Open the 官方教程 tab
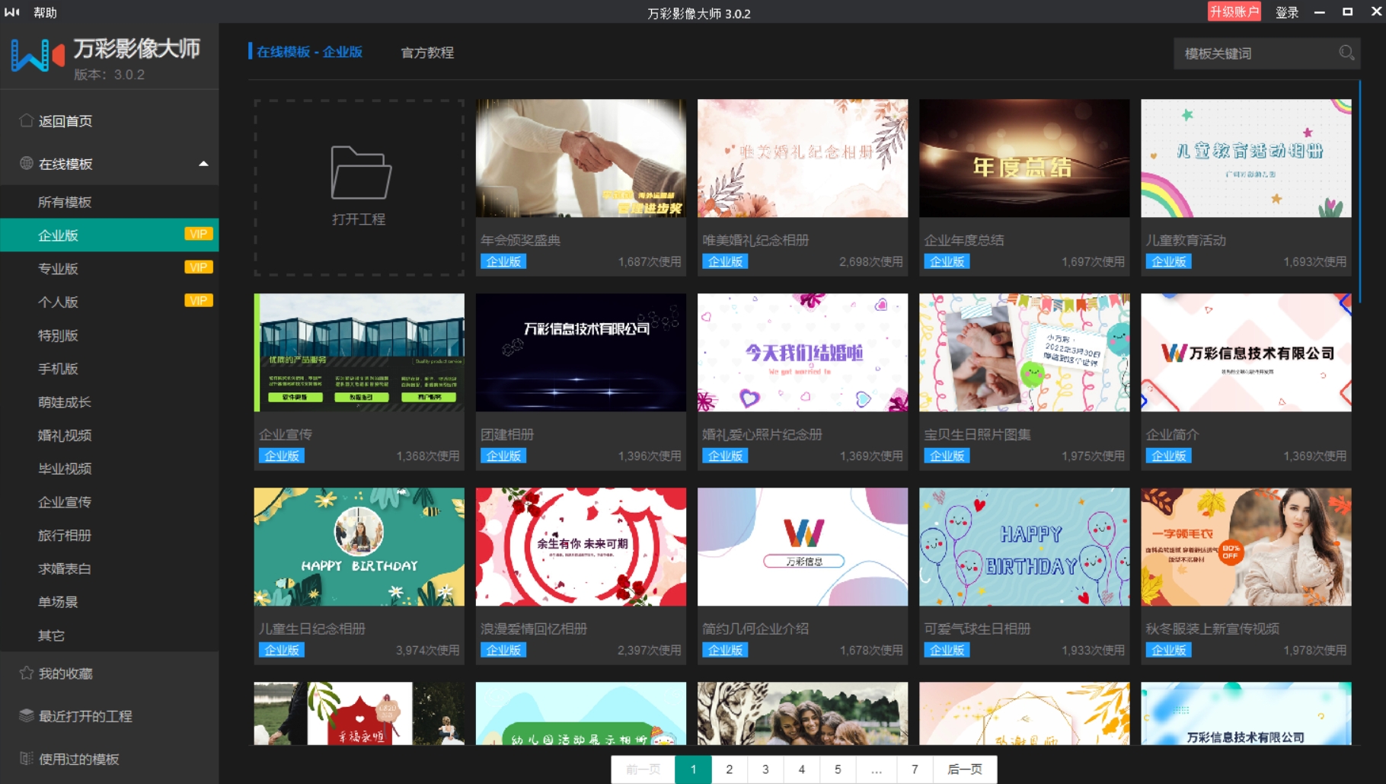Viewport: 1386px width, 784px height. click(427, 53)
